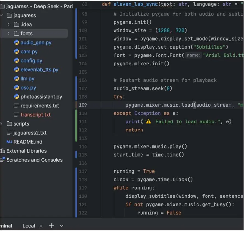Select the cam.py file
244x231 pixels.
click(29, 52)
